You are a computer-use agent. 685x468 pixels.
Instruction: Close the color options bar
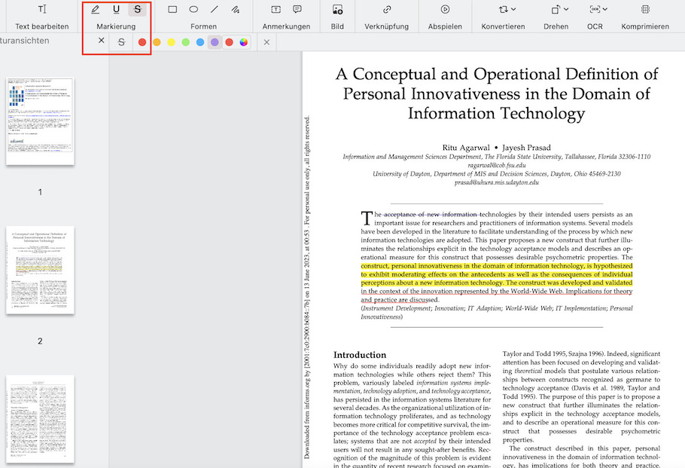(266, 42)
